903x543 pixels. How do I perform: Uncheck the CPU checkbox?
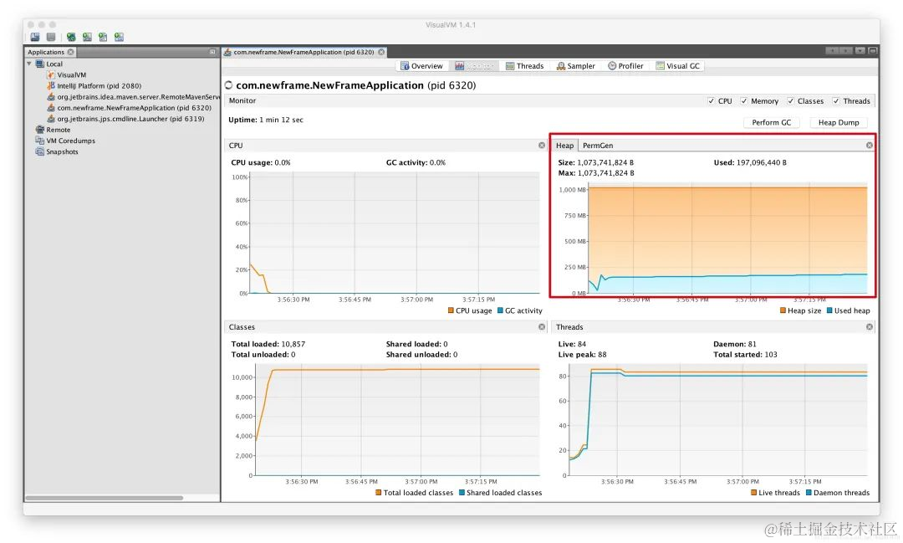tap(712, 101)
